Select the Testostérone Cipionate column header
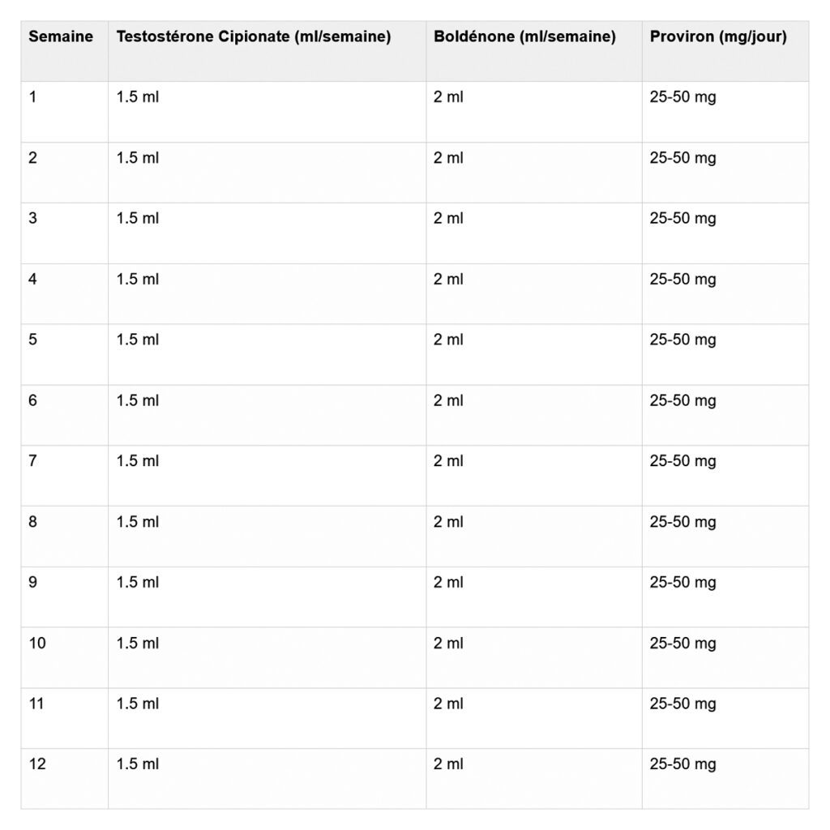Image resolution: width=830 pixels, height=830 pixels. click(254, 37)
